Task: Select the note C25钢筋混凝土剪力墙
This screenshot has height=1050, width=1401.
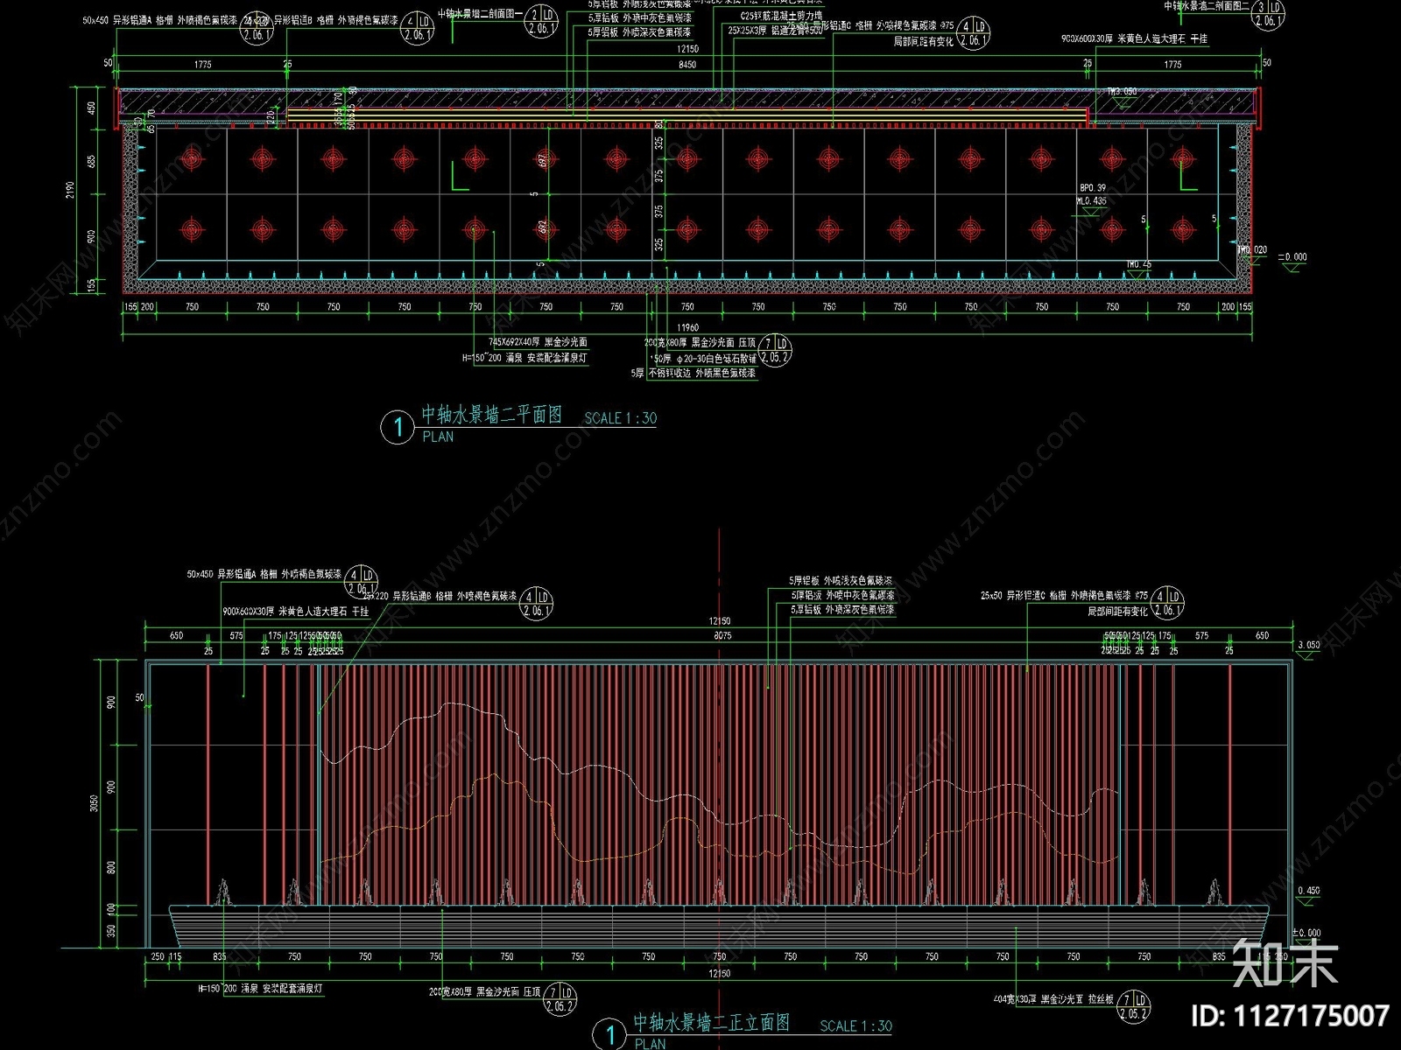Action: click(781, 16)
